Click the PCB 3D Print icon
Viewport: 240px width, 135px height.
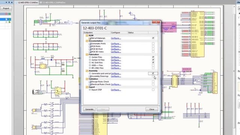click(90, 49)
